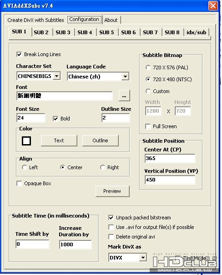Screen dimensions: 222x275
Task: Toggle Break Long Lines checkbox
Action: pos(19,54)
